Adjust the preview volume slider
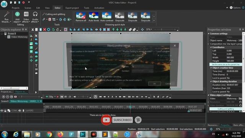The image size is (245, 138). click(83, 97)
